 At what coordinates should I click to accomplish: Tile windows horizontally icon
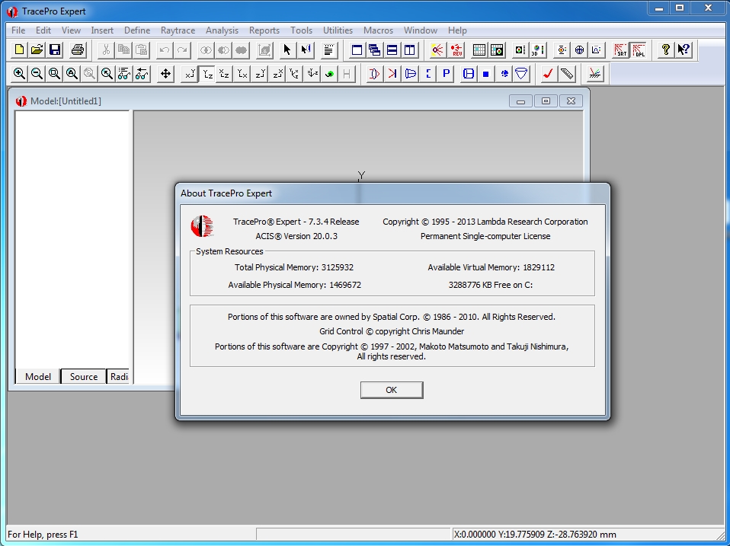[392, 49]
